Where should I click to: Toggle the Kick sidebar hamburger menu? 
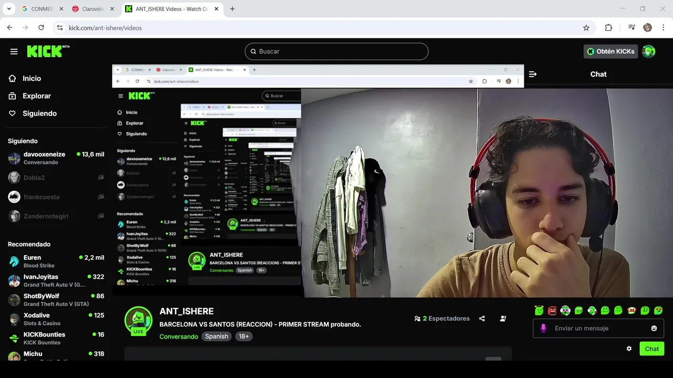(14, 51)
